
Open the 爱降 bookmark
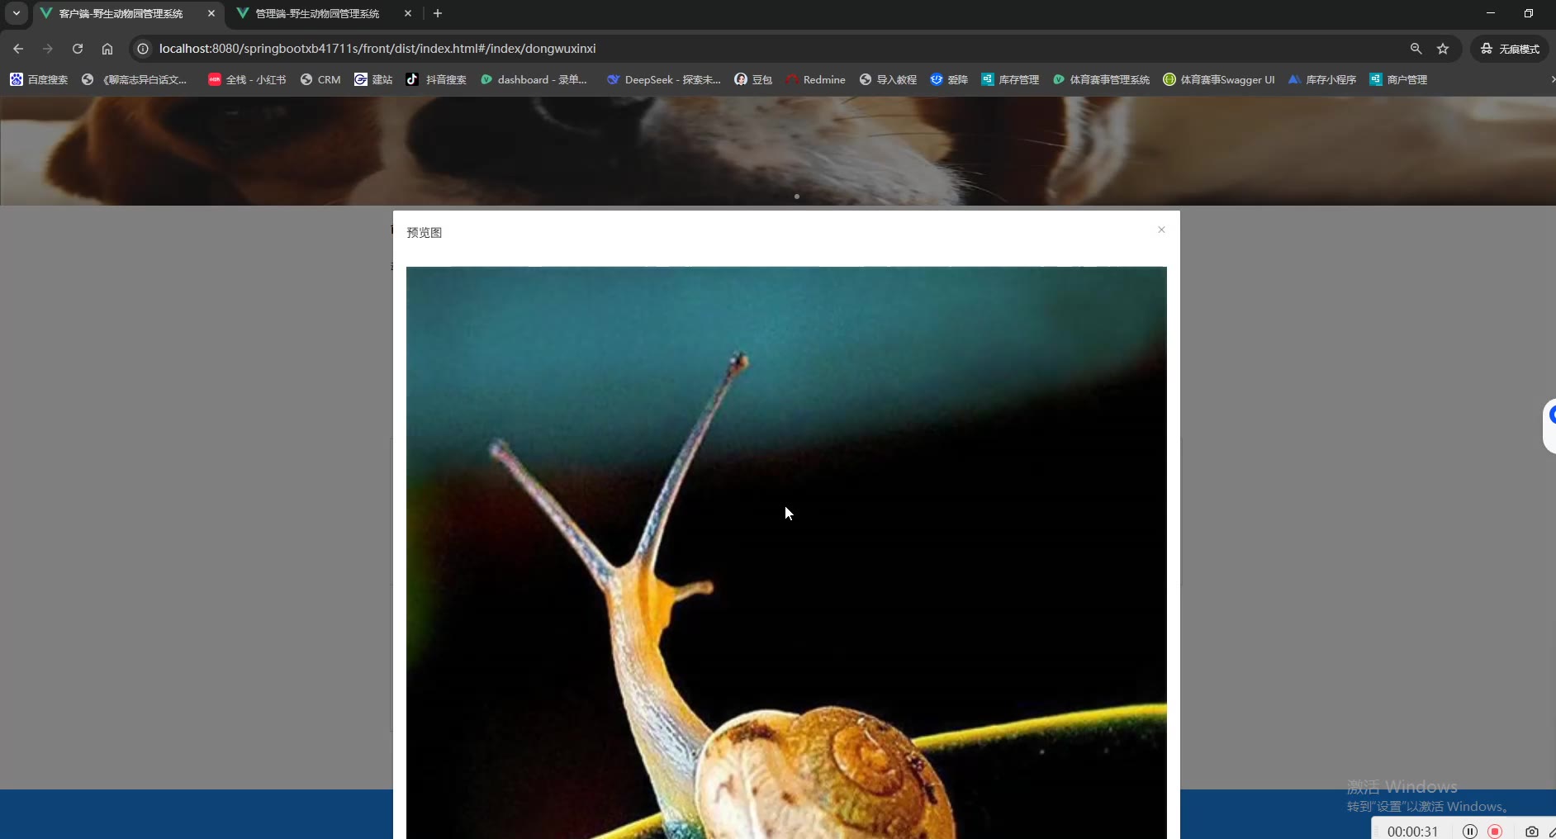coord(949,79)
